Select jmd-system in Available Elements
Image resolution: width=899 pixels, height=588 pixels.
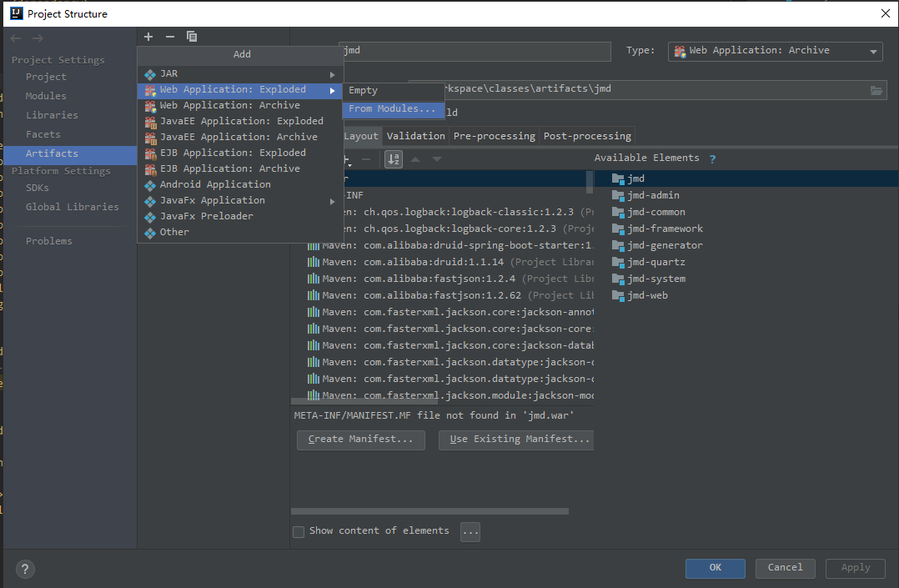[x=656, y=279]
